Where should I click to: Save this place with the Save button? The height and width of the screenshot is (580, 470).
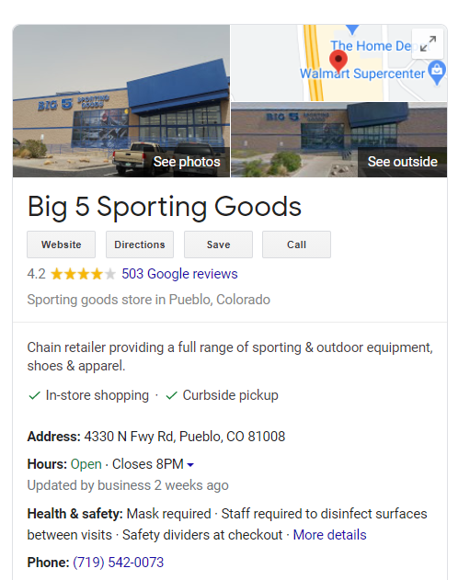pyautogui.click(x=218, y=245)
